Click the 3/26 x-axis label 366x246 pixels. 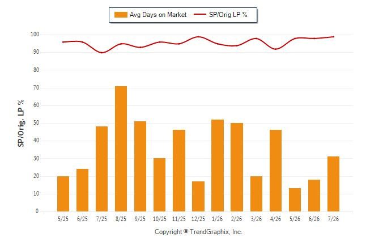click(256, 219)
